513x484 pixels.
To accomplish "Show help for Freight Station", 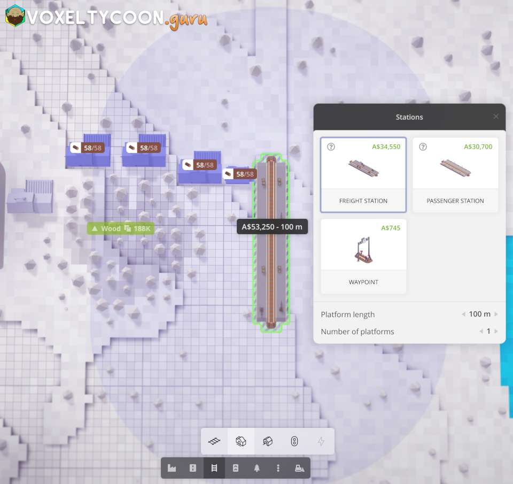I will [331, 147].
